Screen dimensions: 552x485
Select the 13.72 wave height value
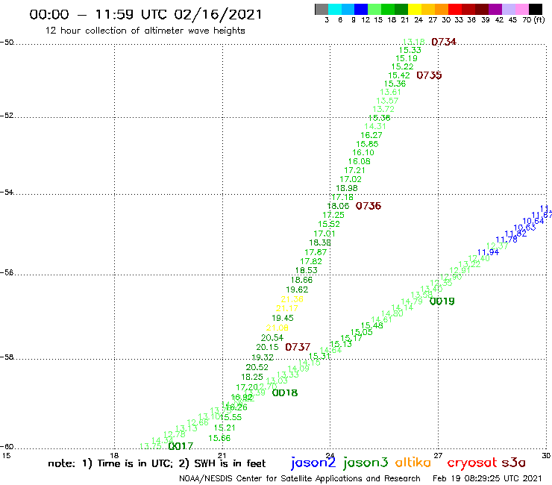(383, 109)
